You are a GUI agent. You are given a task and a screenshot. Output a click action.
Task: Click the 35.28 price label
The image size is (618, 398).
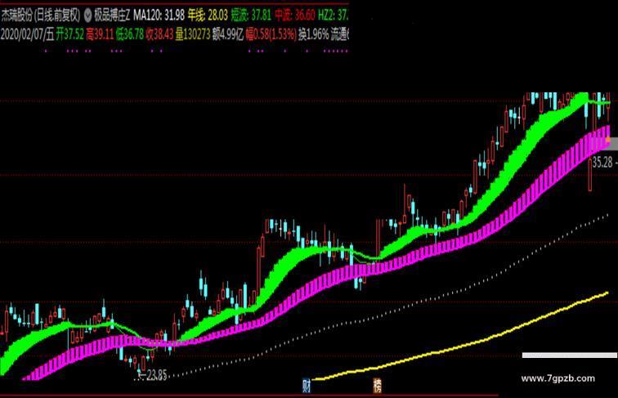602,163
